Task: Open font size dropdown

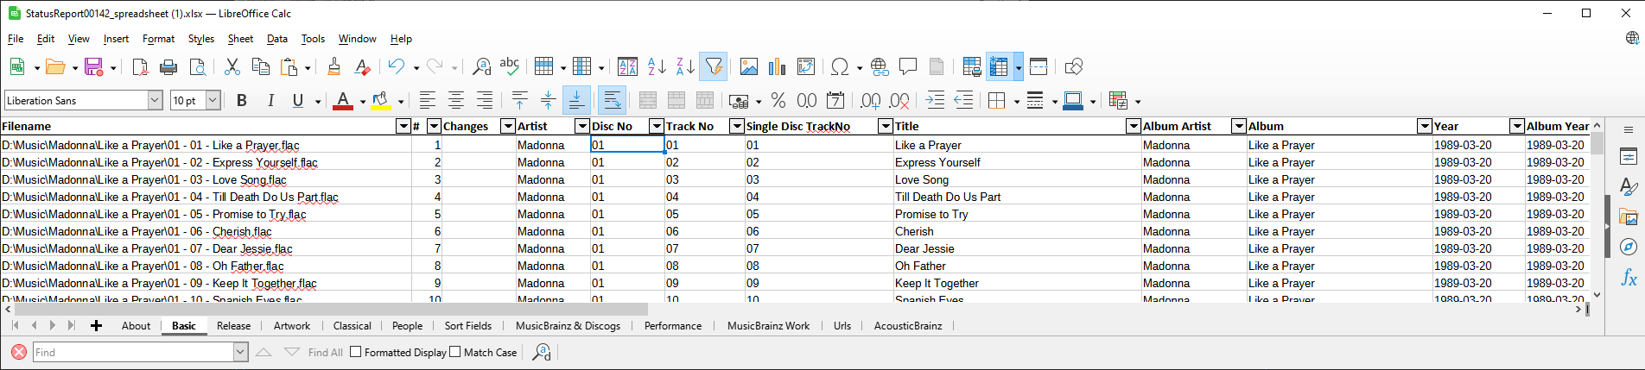Action: click(213, 101)
